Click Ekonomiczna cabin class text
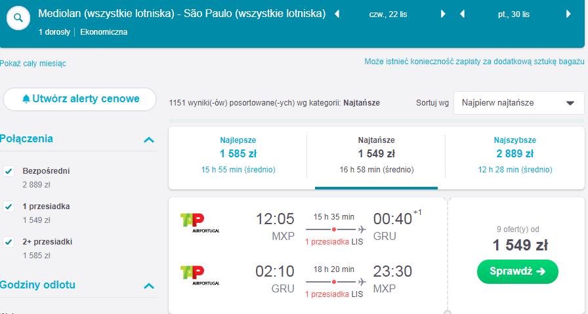 [104, 32]
